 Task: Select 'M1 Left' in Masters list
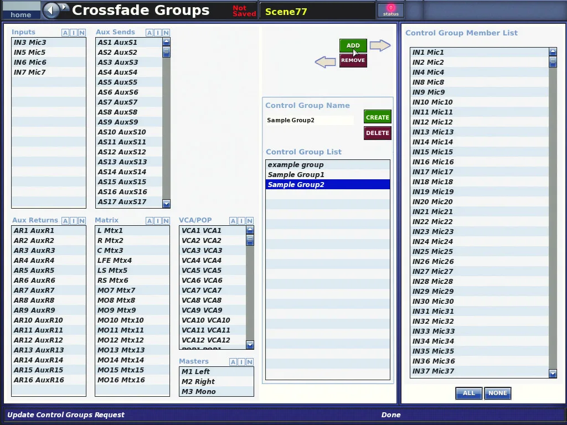pyautogui.click(x=217, y=371)
